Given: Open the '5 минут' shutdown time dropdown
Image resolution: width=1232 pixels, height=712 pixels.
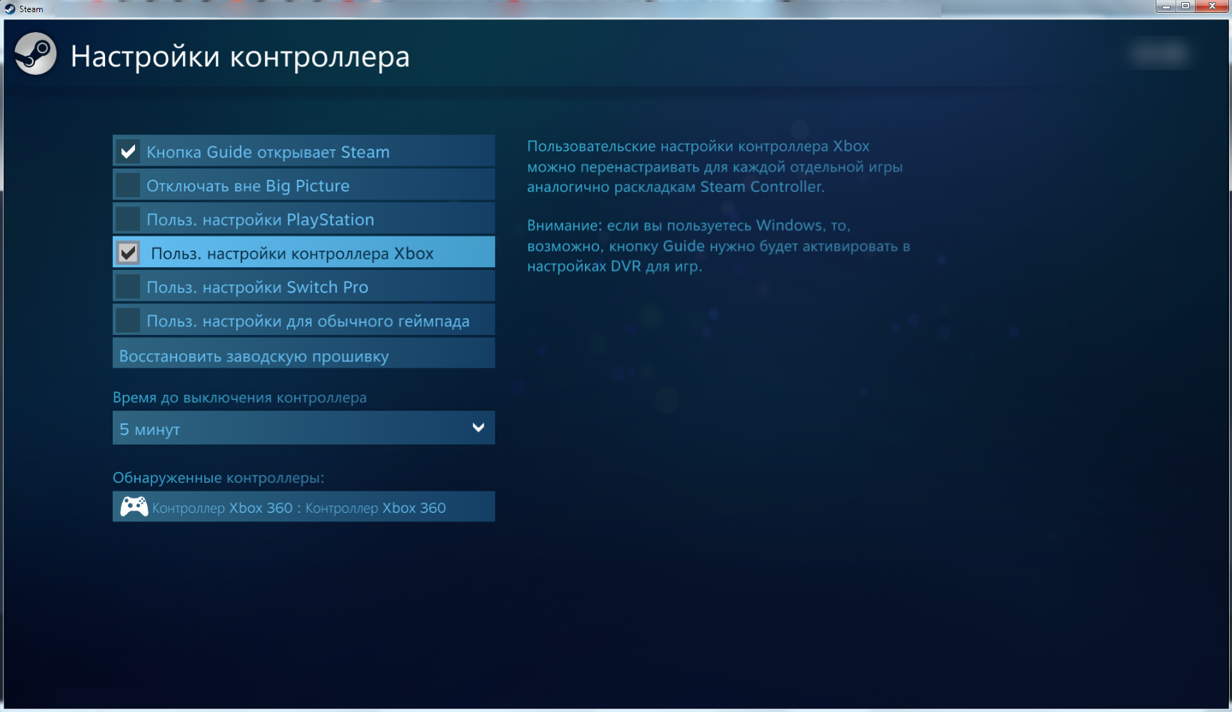Looking at the screenshot, I should tap(304, 428).
